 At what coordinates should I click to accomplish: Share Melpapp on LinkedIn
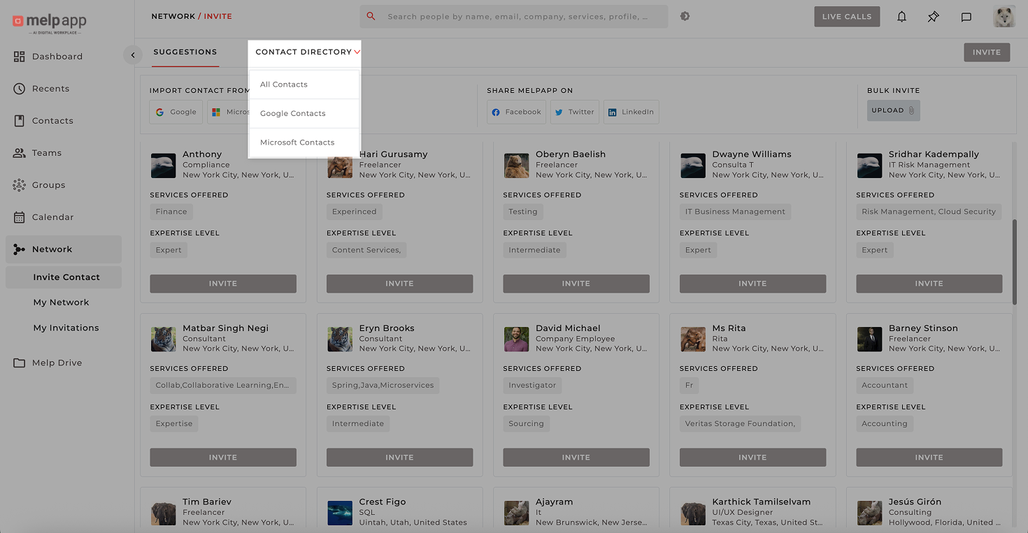[631, 112]
